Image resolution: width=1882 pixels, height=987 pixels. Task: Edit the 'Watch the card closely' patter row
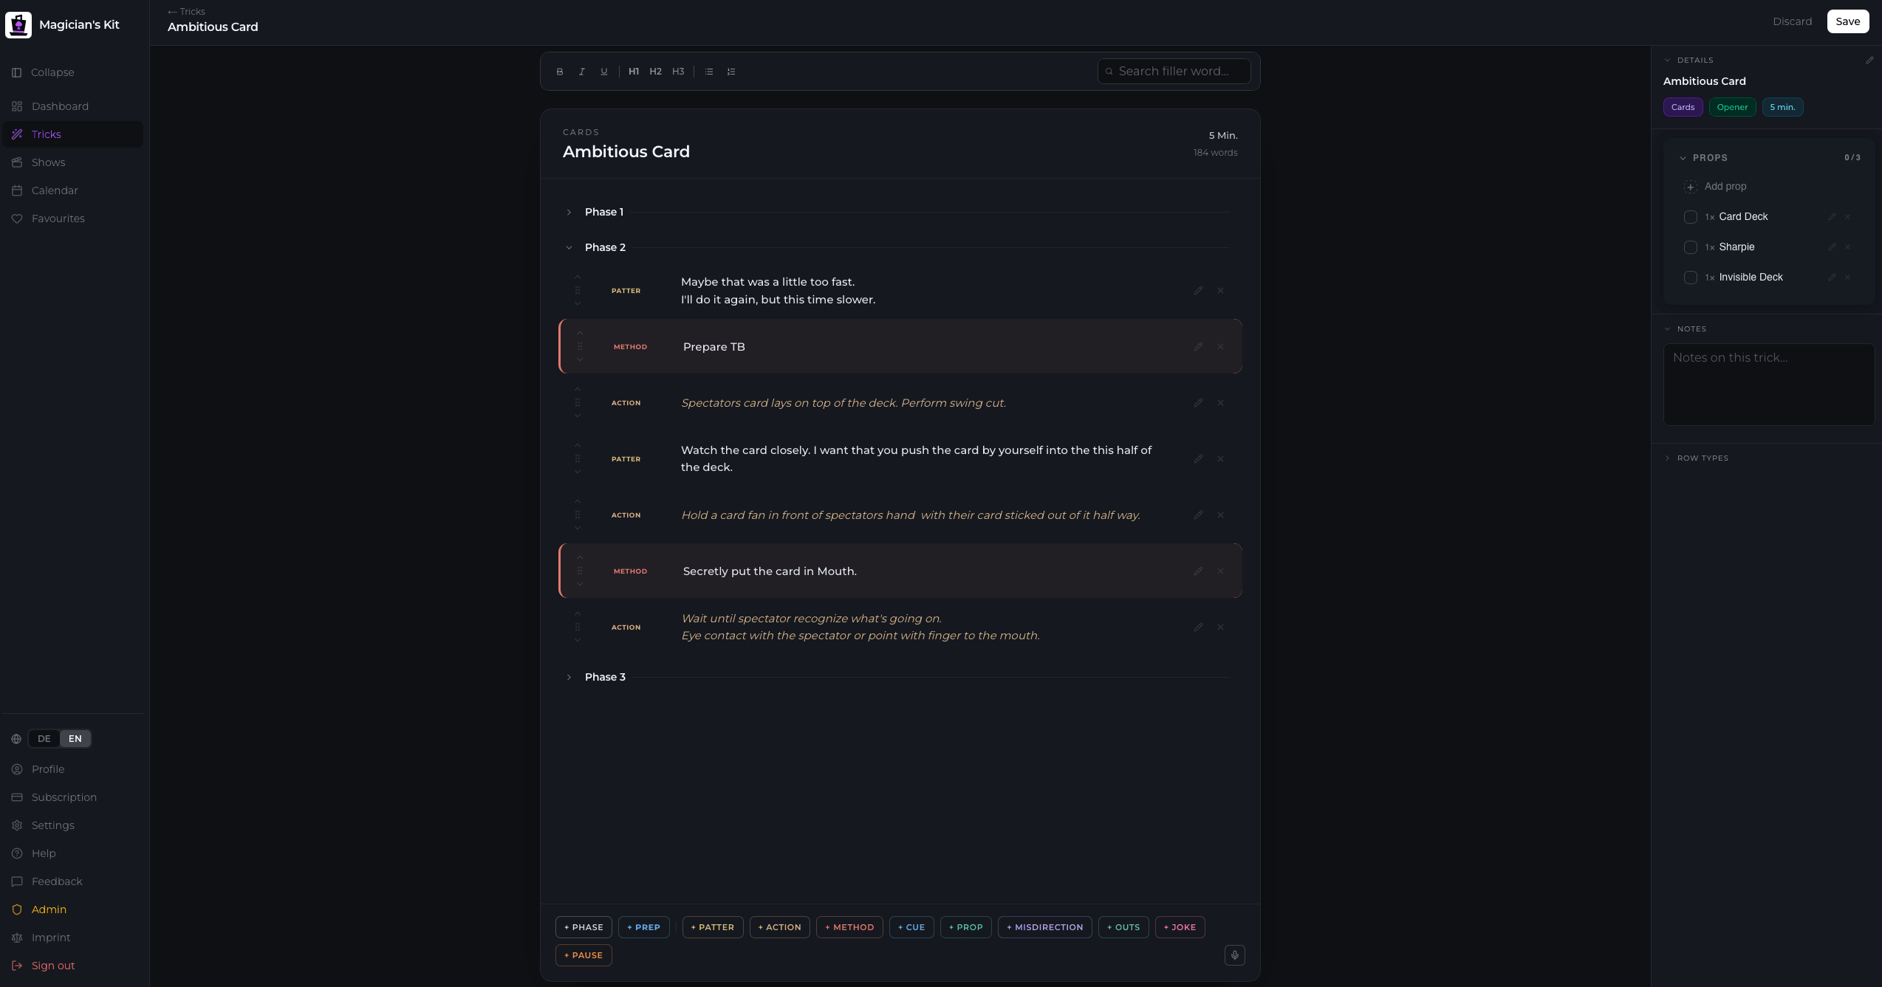pyautogui.click(x=1198, y=459)
